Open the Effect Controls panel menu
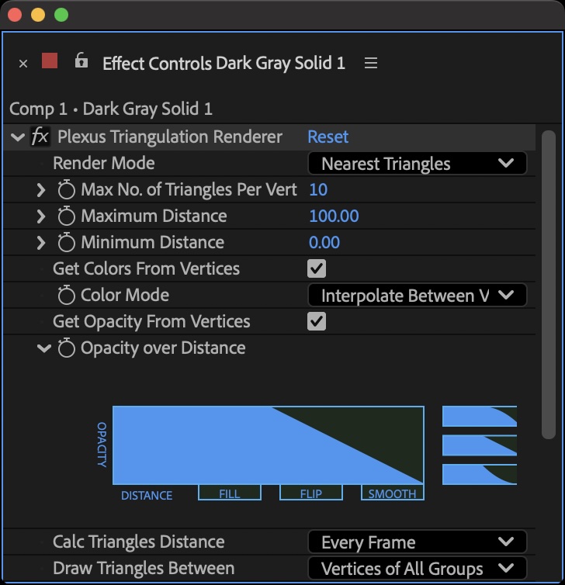The image size is (565, 585). (371, 64)
